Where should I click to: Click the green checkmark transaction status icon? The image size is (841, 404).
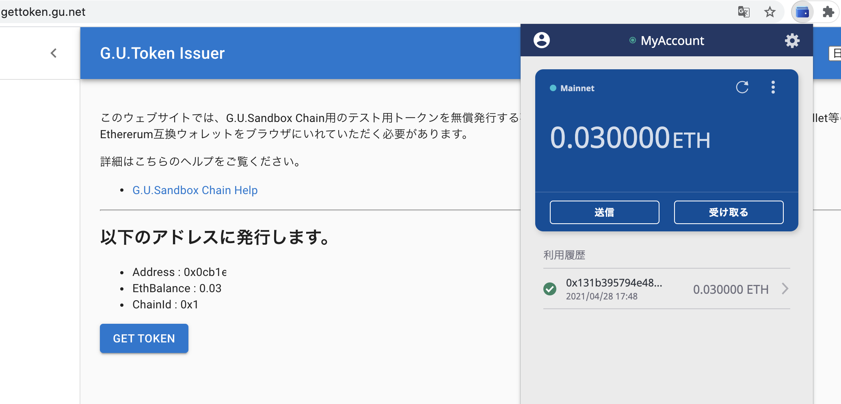coord(550,289)
